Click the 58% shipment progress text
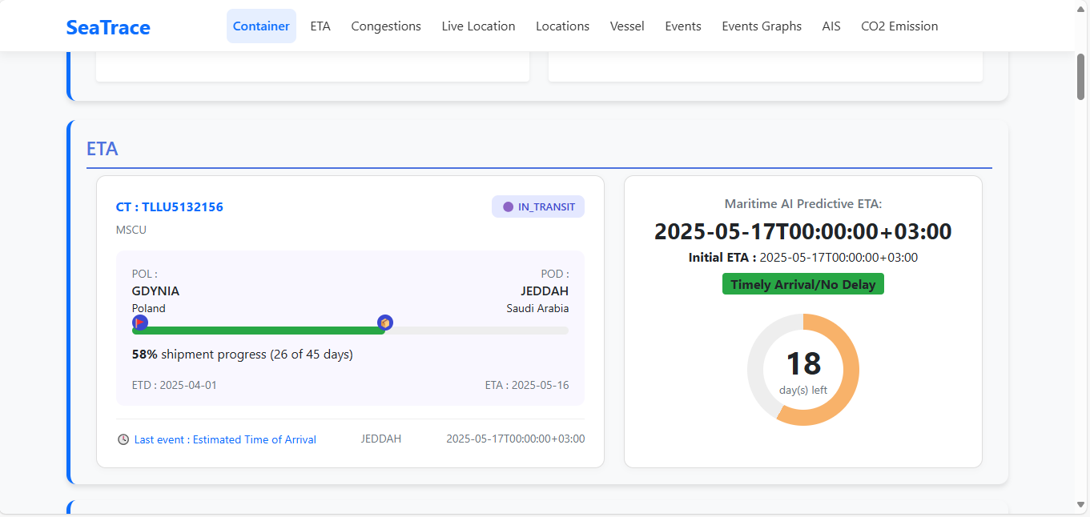 (243, 354)
